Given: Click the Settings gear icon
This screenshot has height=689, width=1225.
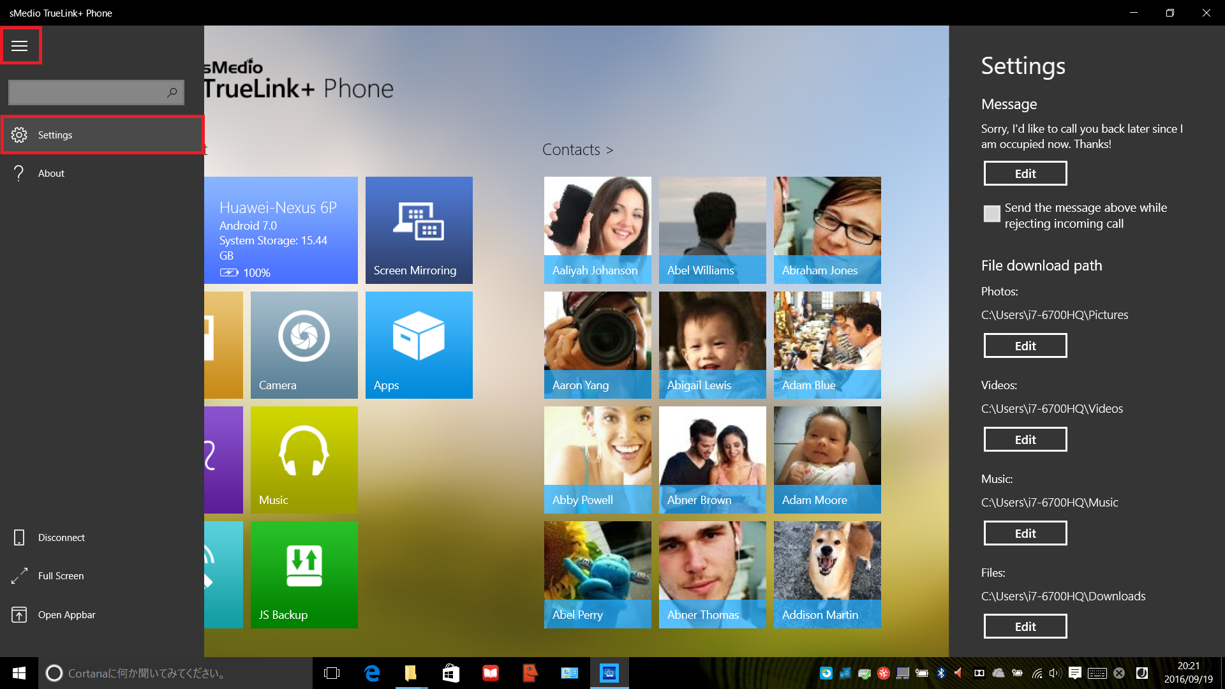Looking at the screenshot, I should pos(19,135).
